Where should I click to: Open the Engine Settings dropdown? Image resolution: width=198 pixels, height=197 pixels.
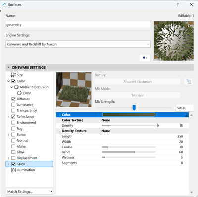tap(78, 44)
